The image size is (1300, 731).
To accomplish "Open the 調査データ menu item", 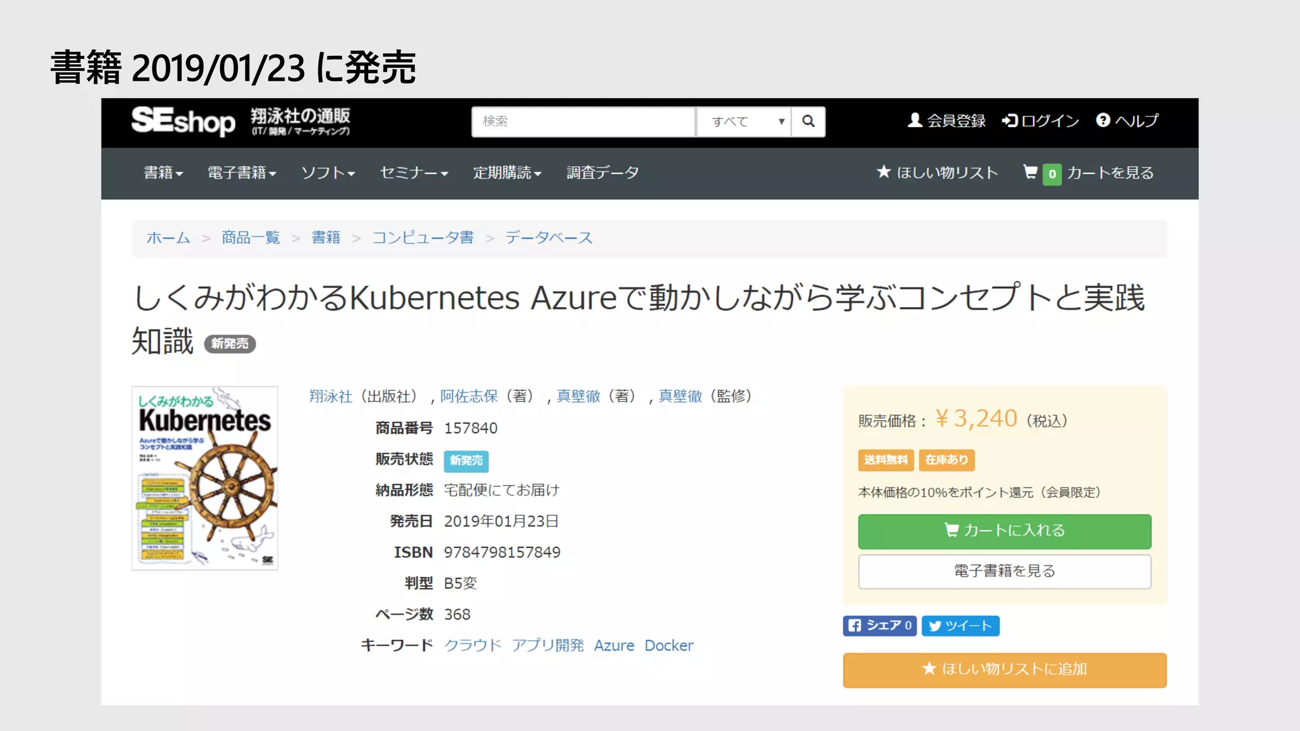I will pos(602,173).
